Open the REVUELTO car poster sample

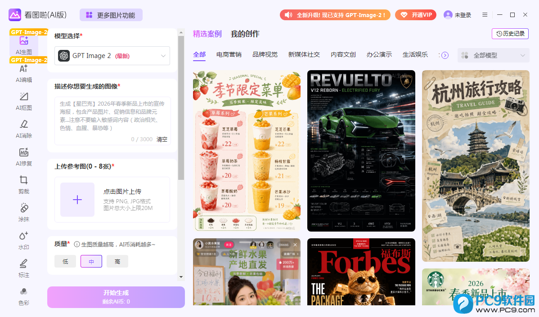tap(361, 151)
